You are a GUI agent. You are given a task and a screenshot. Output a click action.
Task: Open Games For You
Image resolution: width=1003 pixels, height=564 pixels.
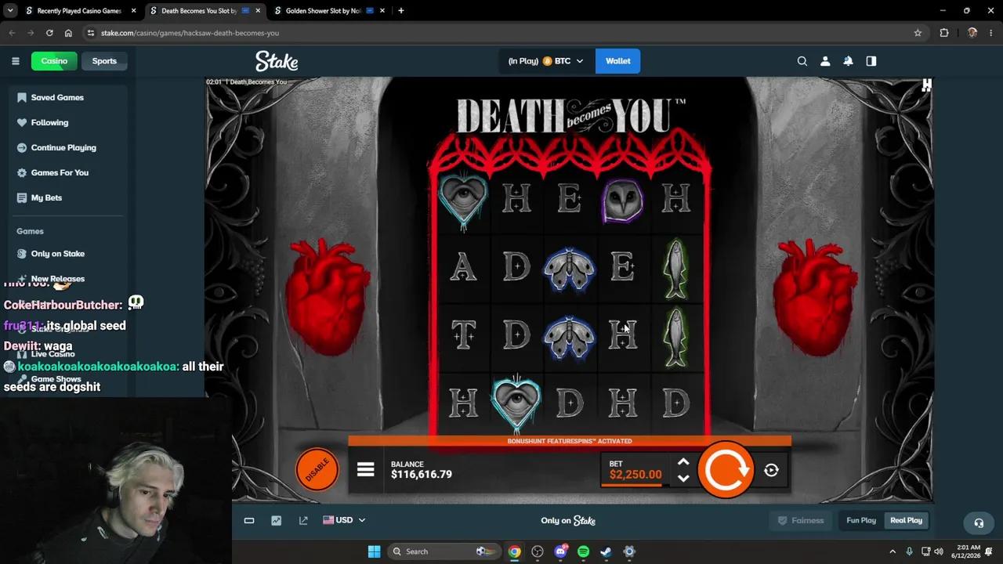click(60, 172)
